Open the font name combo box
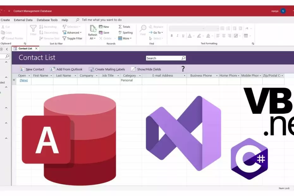294x196 pixels. click(x=187, y=28)
